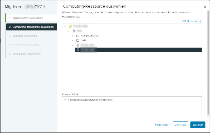Image resolution: width=210 pixels, height=133 pixels.
Task: Collapse the root vCenter tree node
Action: coord(65,26)
